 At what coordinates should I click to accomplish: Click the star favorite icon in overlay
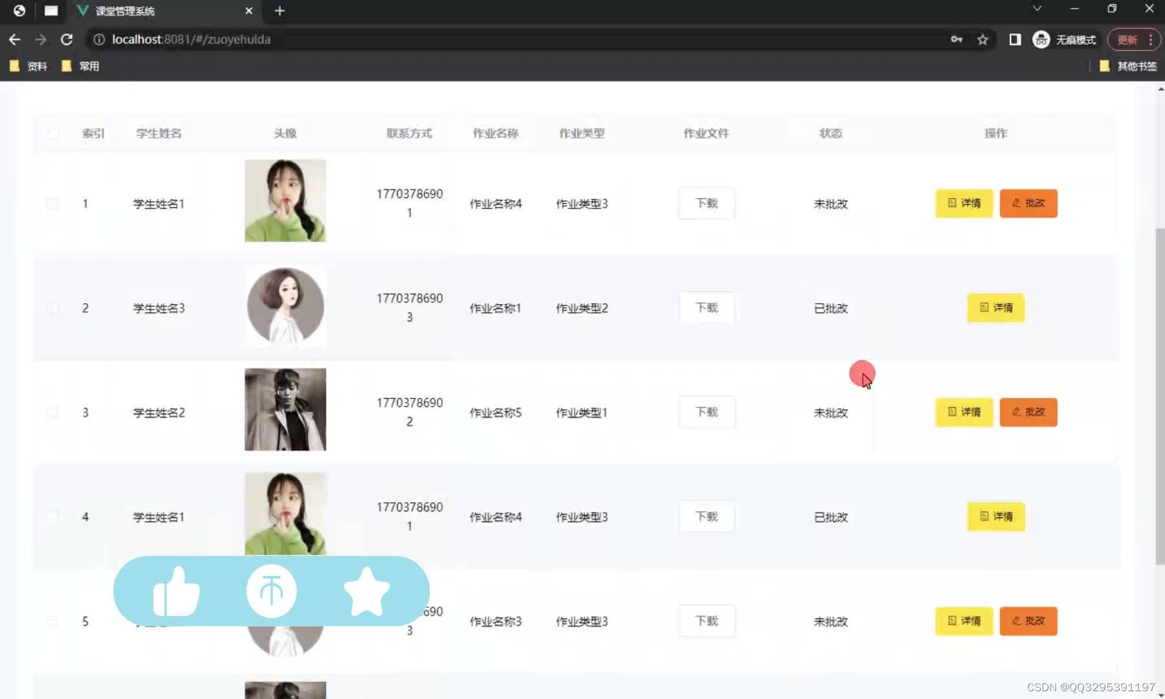click(x=366, y=592)
